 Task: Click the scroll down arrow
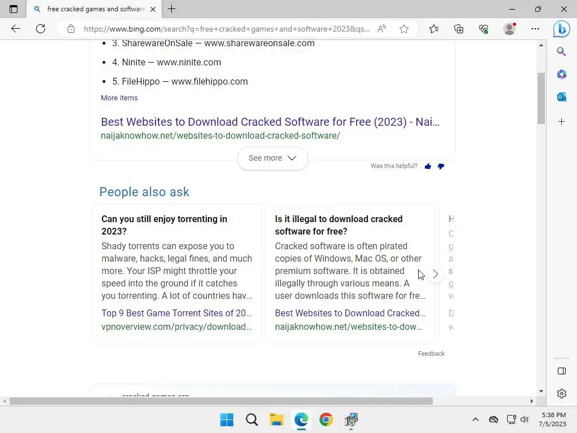coord(541,391)
